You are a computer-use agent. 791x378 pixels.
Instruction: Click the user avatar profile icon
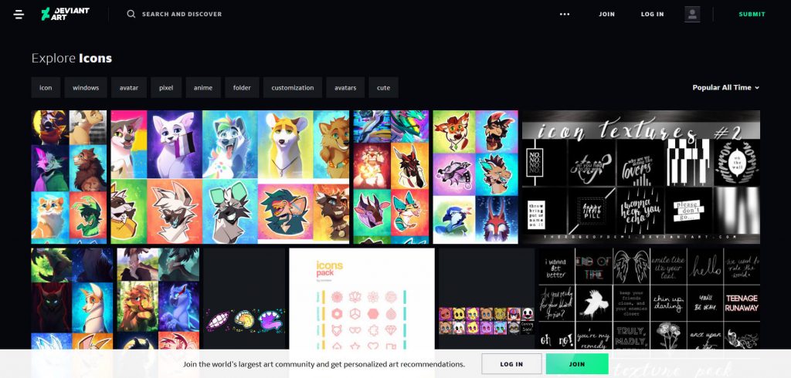tap(692, 14)
